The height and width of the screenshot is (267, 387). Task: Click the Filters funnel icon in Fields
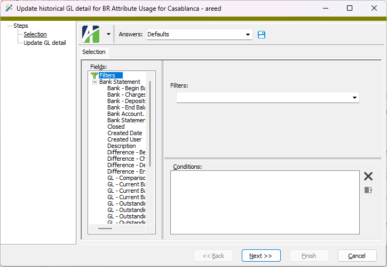[x=94, y=75]
